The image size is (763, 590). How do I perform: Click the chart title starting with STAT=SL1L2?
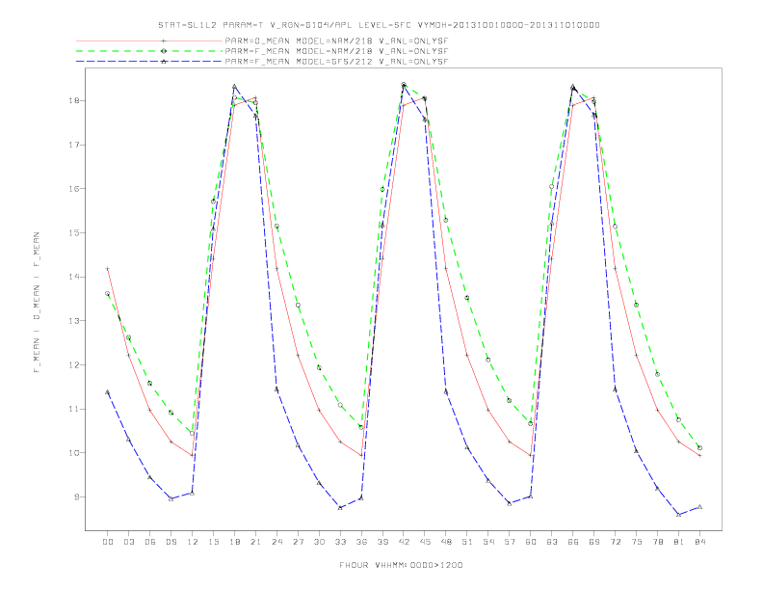pyautogui.click(x=379, y=25)
